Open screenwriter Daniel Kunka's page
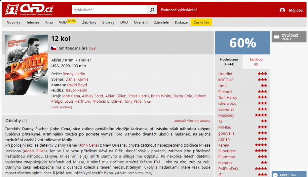308x177 pixels. click(77, 79)
